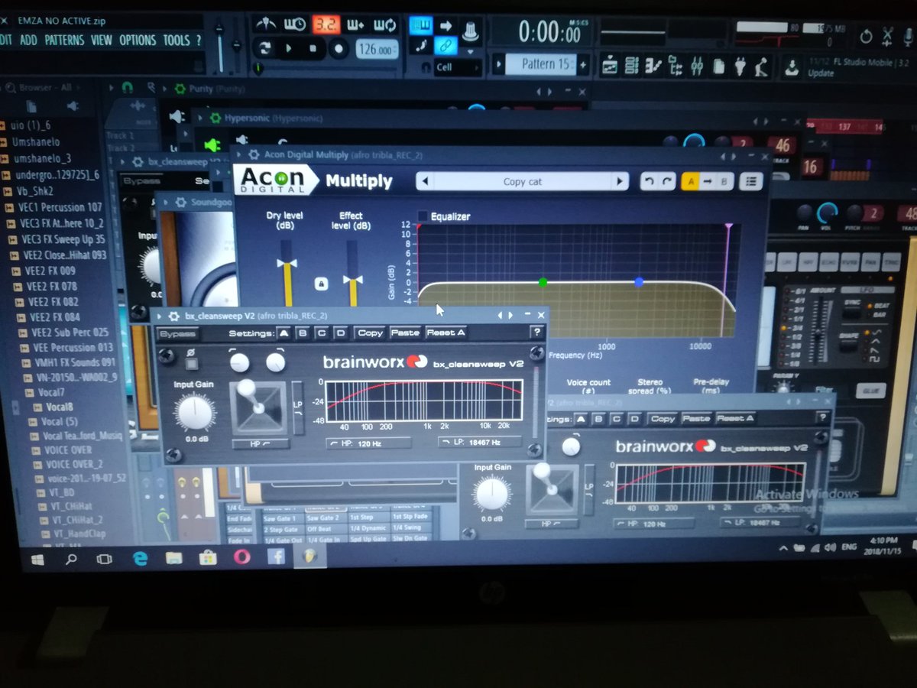This screenshot has height=688, width=917.
Task: Click the plus button beside Pattern 15
Action: pos(583,65)
